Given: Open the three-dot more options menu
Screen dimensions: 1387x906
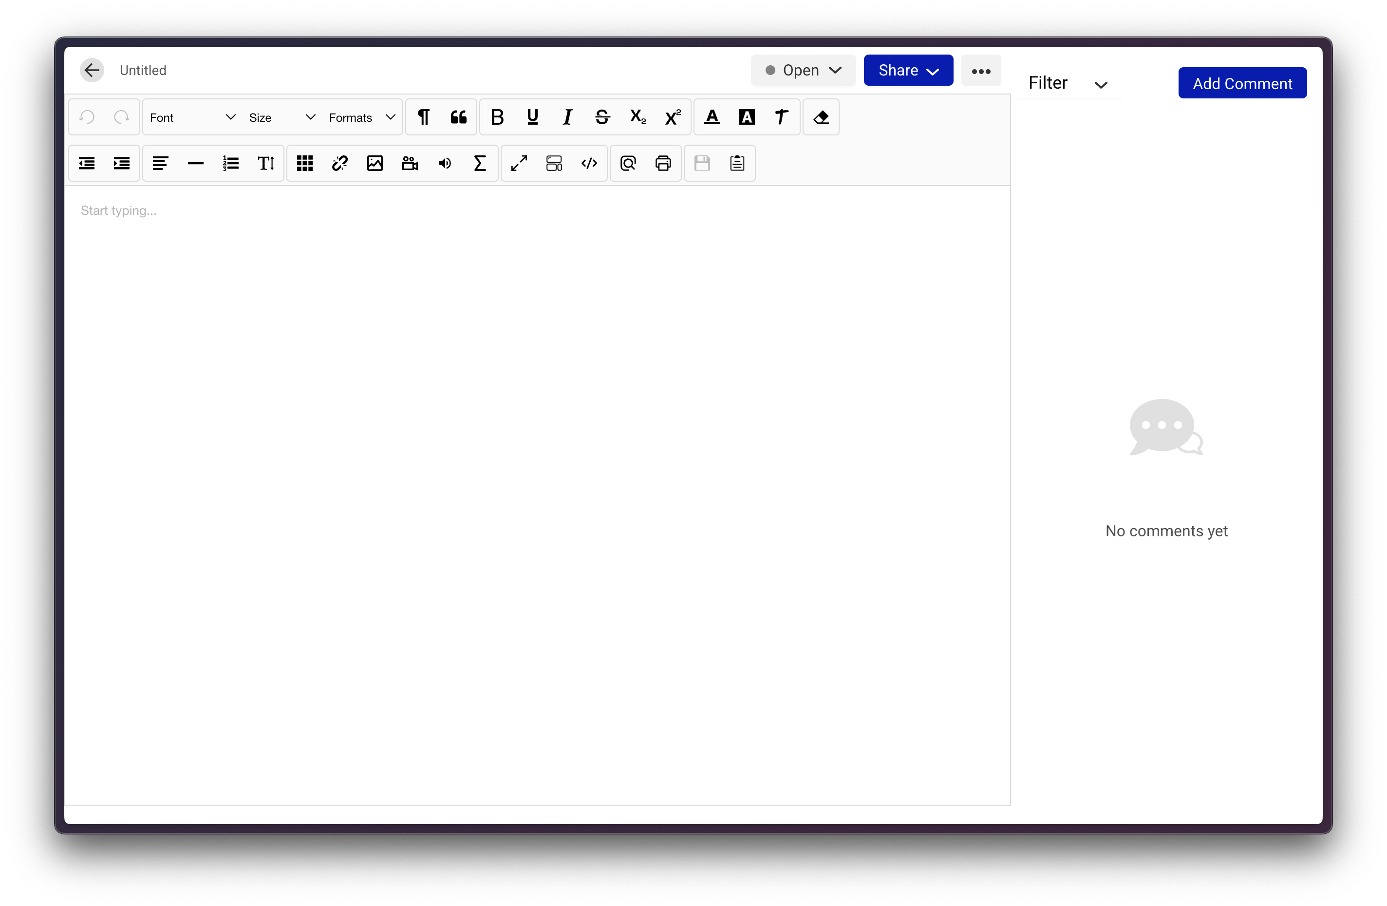Looking at the screenshot, I should [981, 71].
